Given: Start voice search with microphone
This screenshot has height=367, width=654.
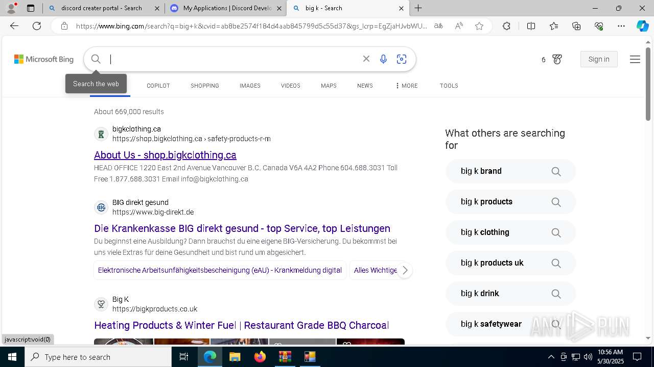Looking at the screenshot, I should pyautogui.click(x=383, y=59).
